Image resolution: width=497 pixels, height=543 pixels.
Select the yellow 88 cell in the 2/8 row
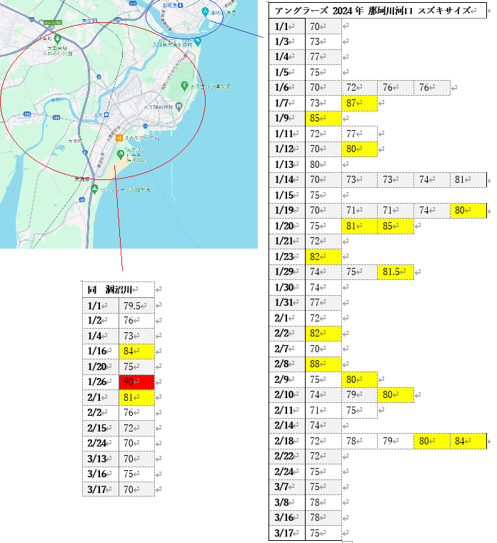pos(323,364)
